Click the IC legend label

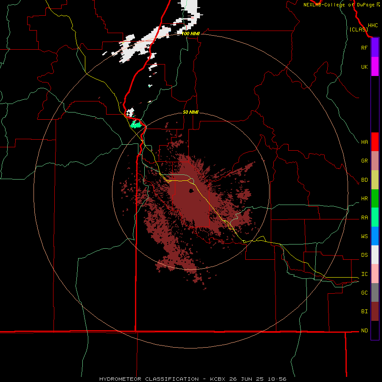click(364, 274)
